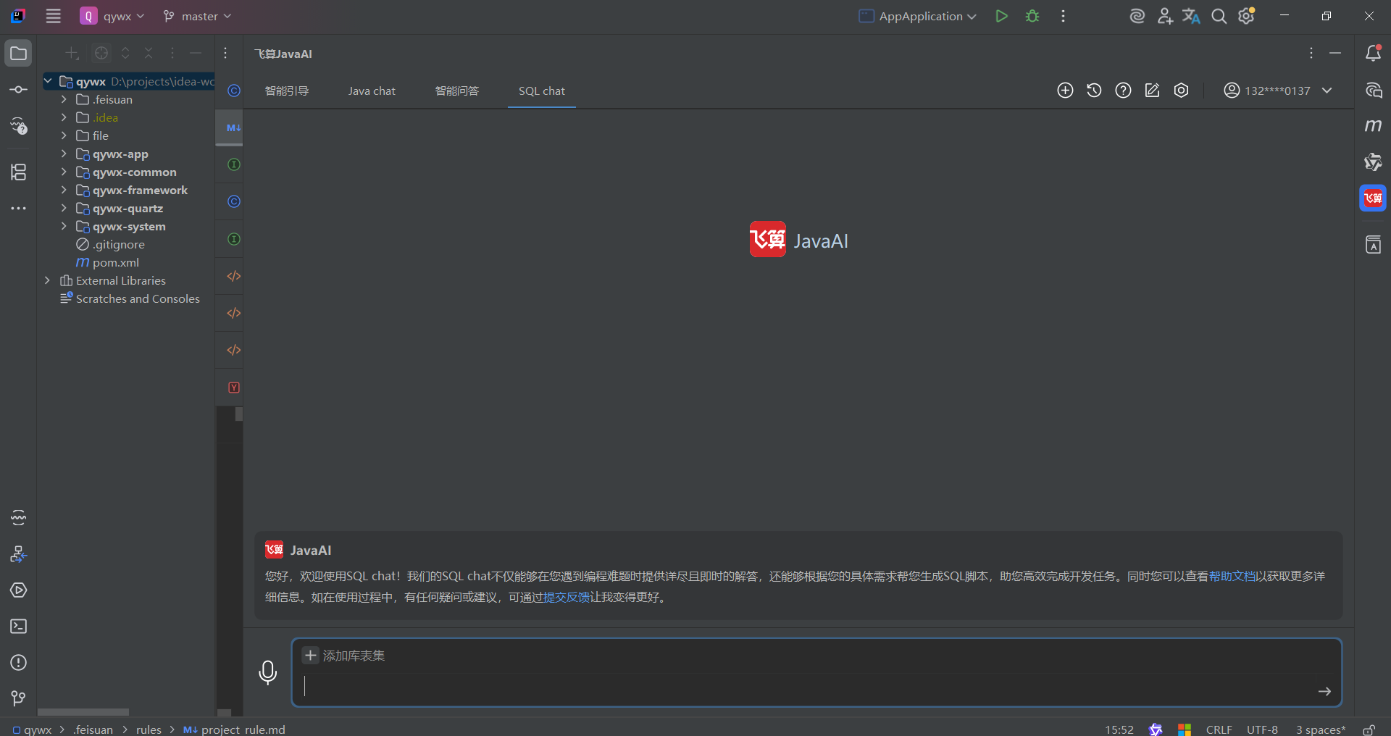1391x736 pixels.
Task: Open the Problems tool window
Action: click(18, 663)
